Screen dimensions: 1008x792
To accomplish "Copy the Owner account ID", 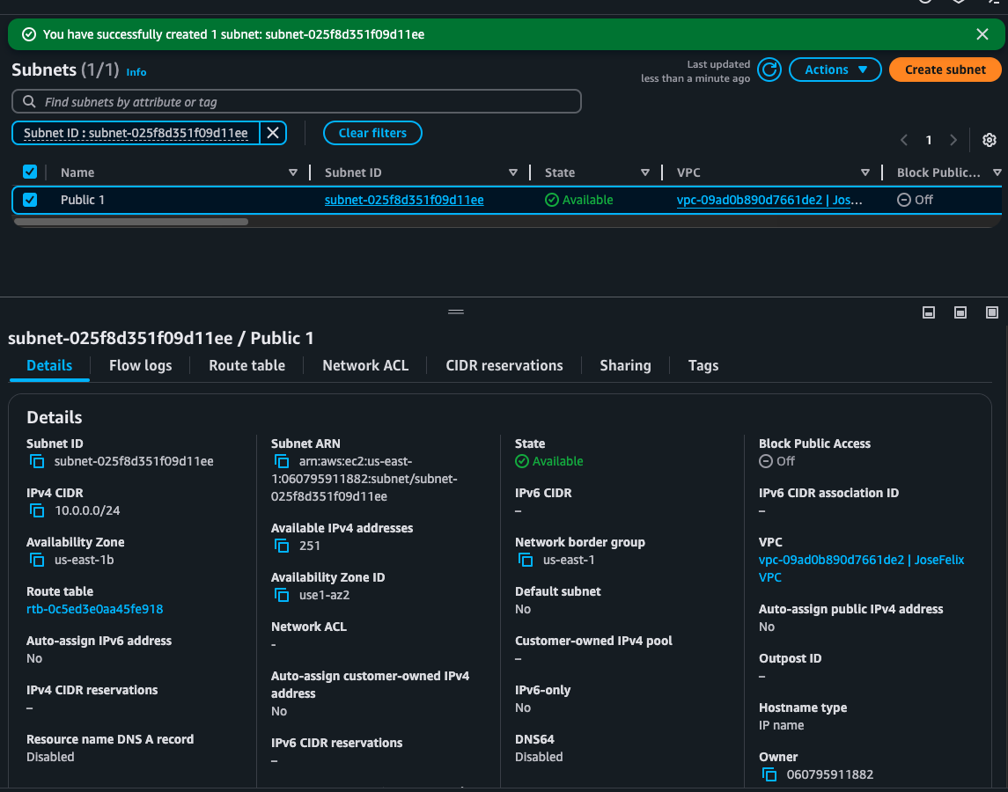I will (769, 774).
